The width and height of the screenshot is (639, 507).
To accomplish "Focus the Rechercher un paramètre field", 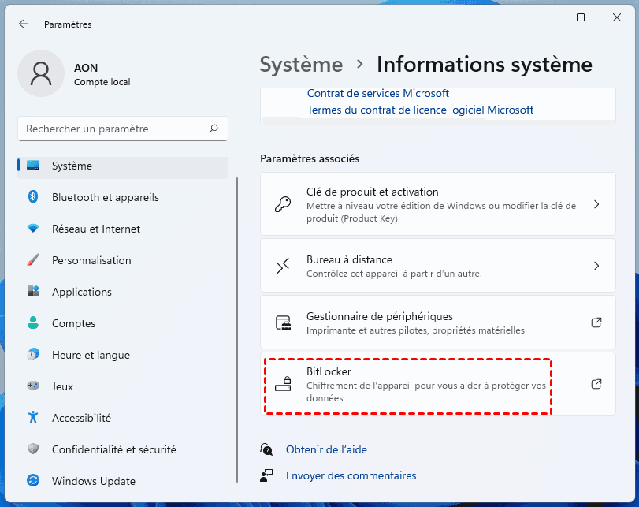I will point(114,129).
